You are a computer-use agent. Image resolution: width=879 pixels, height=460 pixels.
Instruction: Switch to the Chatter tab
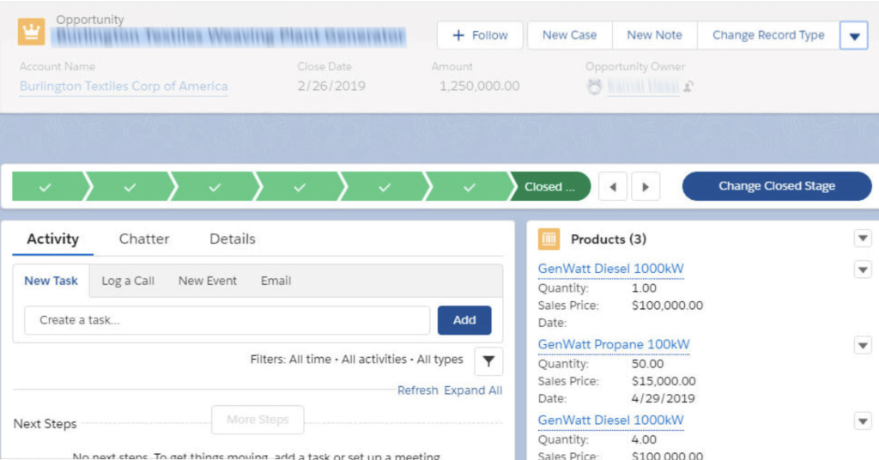144,239
